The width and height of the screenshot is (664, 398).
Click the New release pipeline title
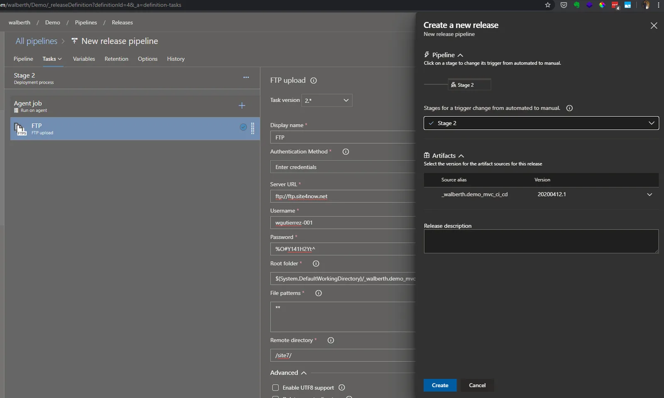click(x=120, y=41)
